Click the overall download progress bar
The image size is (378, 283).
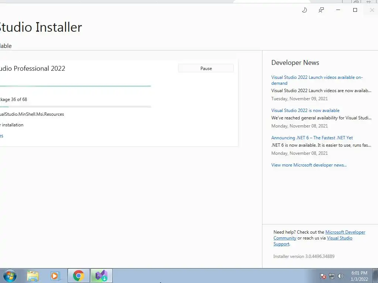tap(75, 86)
